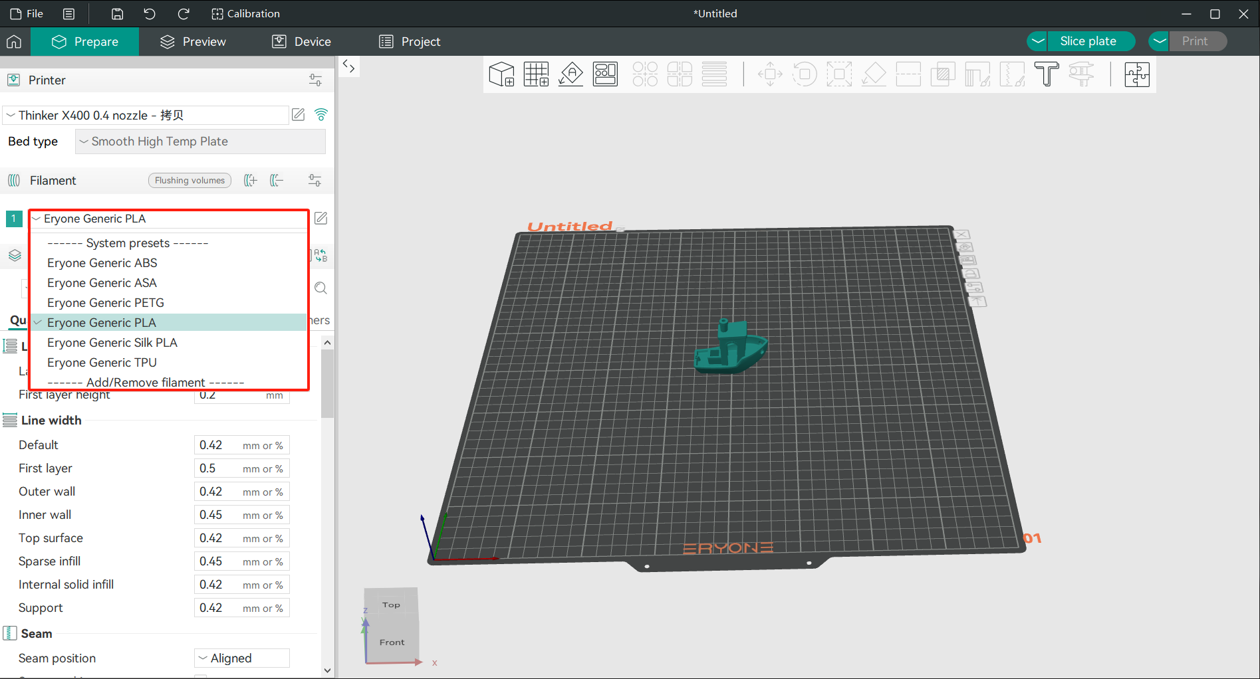Click the Support line width field
1260x679 pixels.
point(242,608)
